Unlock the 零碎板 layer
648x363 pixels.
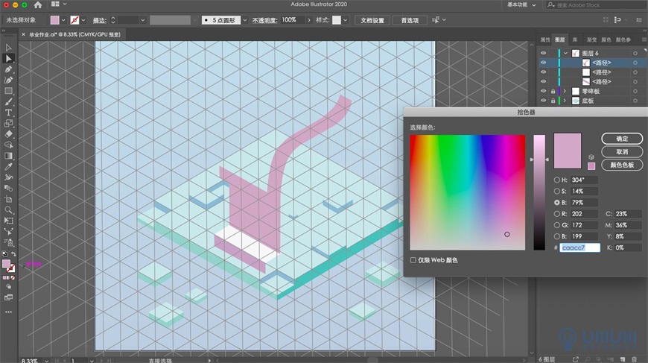point(553,91)
